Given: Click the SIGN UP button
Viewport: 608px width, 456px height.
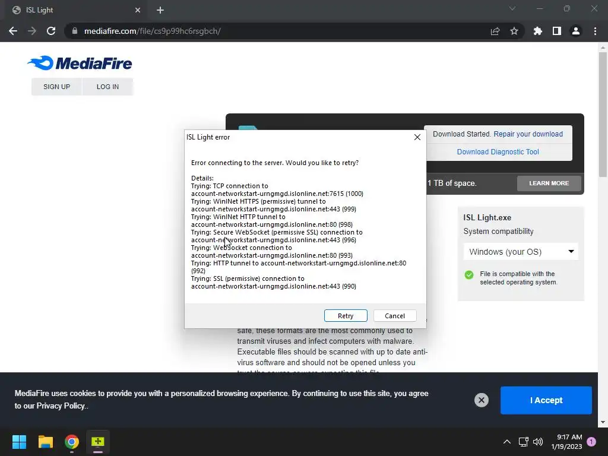Looking at the screenshot, I should point(56,87).
